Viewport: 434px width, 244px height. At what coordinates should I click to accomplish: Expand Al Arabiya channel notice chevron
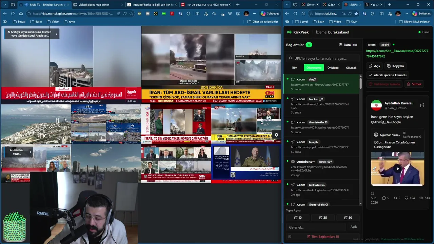pos(57,34)
